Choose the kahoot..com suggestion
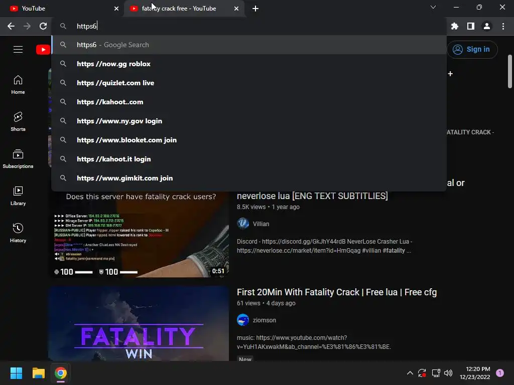 pyautogui.click(x=249, y=102)
